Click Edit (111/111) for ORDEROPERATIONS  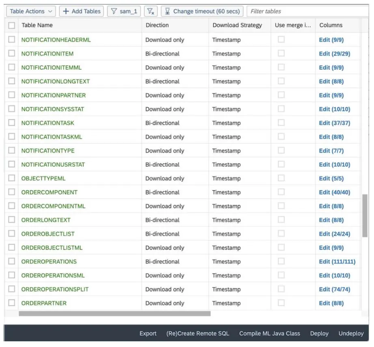(337, 262)
